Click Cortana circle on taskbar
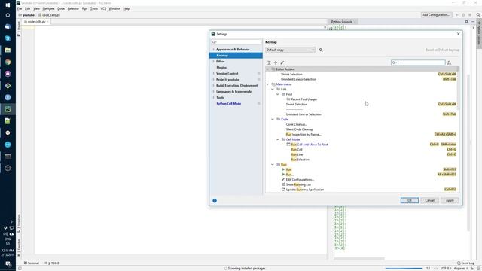Image resolution: width=482 pixels, height=271 pixels. tap(8, 15)
